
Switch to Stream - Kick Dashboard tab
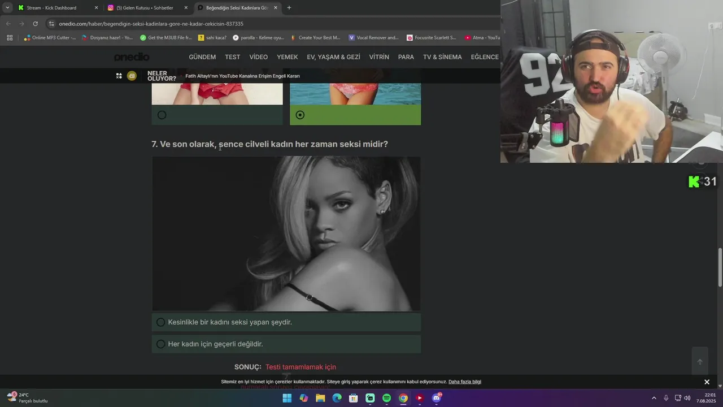pyautogui.click(x=51, y=8)
